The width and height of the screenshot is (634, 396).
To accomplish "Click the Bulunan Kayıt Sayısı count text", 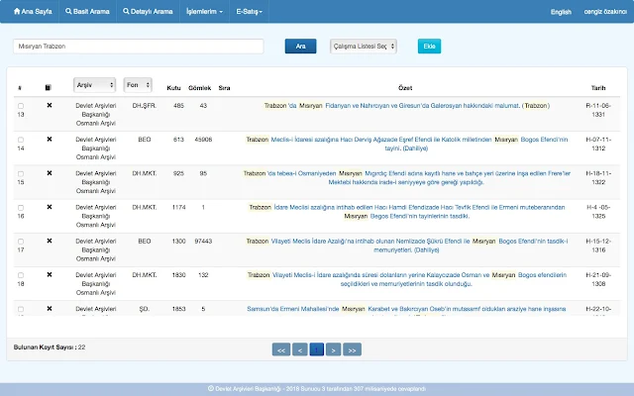I will click(50, 347).
